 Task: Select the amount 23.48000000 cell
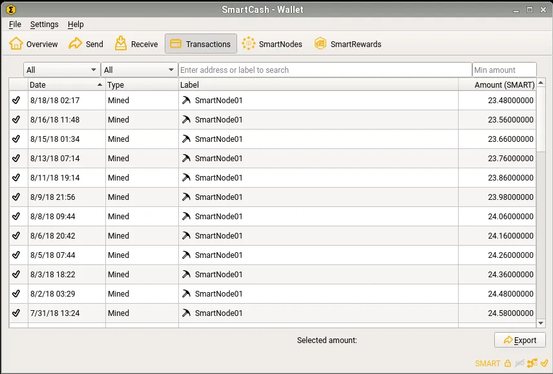click(x=497, y=101)
